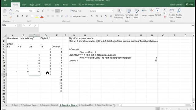This screenshot has width=196, height=110.
Task: Open 5-Counting Hex sheet tab
Action: pos(86,105)
